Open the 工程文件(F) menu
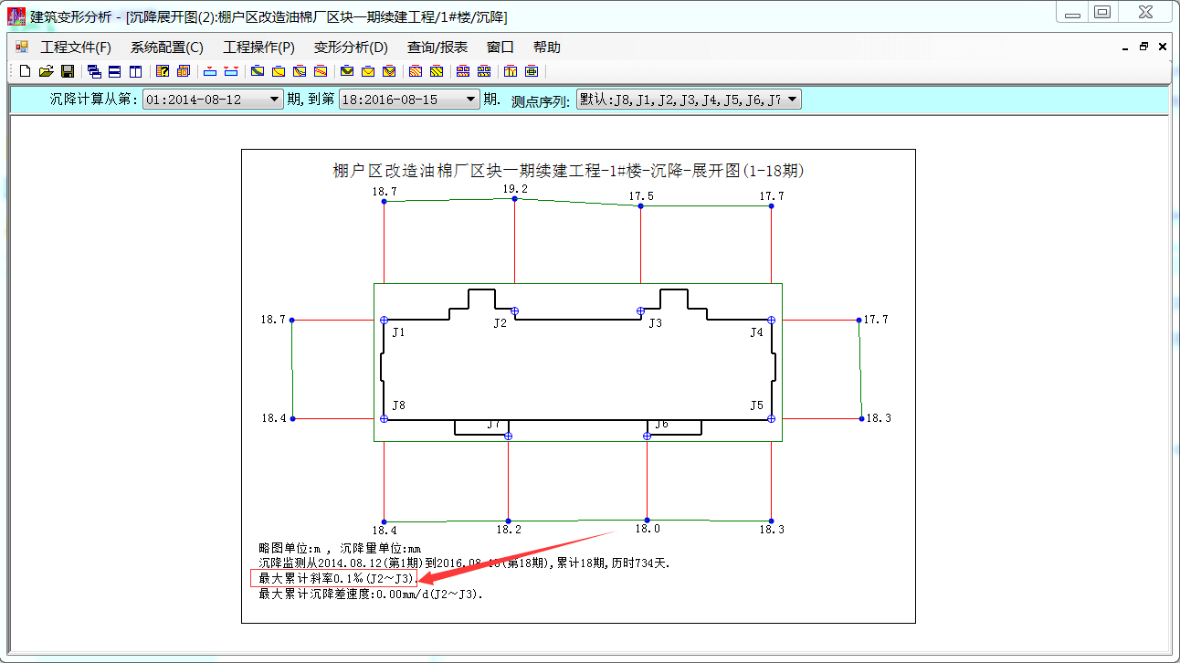Screen dimensions: 1180x663 [x=76, y=47]
